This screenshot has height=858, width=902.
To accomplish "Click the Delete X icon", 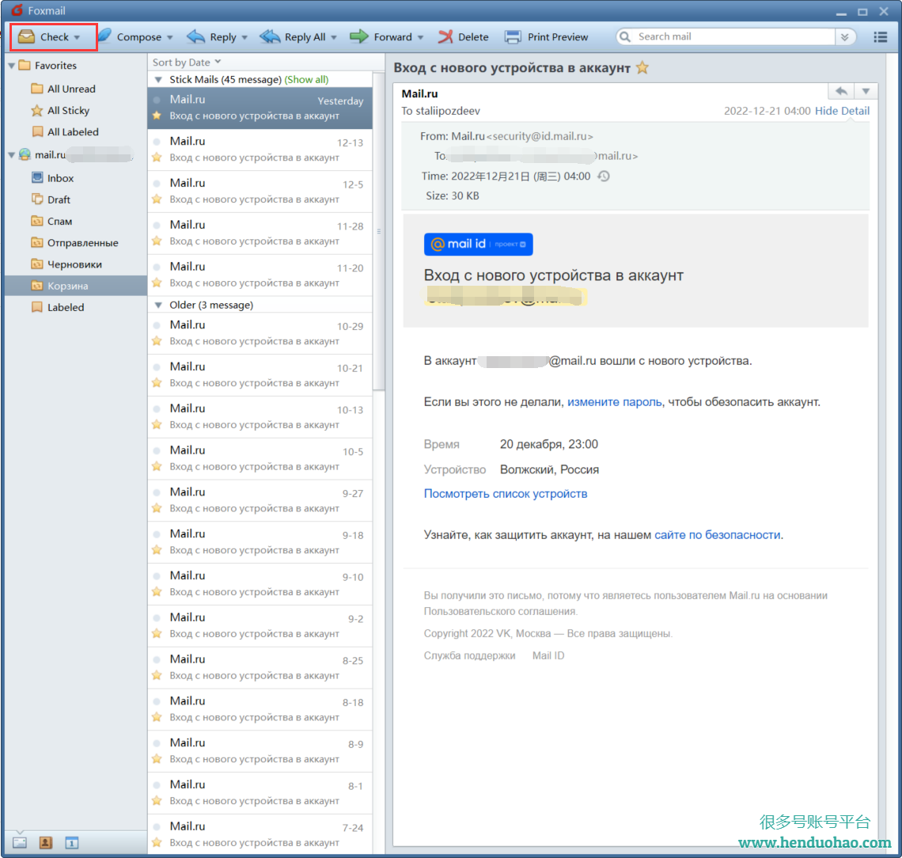I will point(445,37).
